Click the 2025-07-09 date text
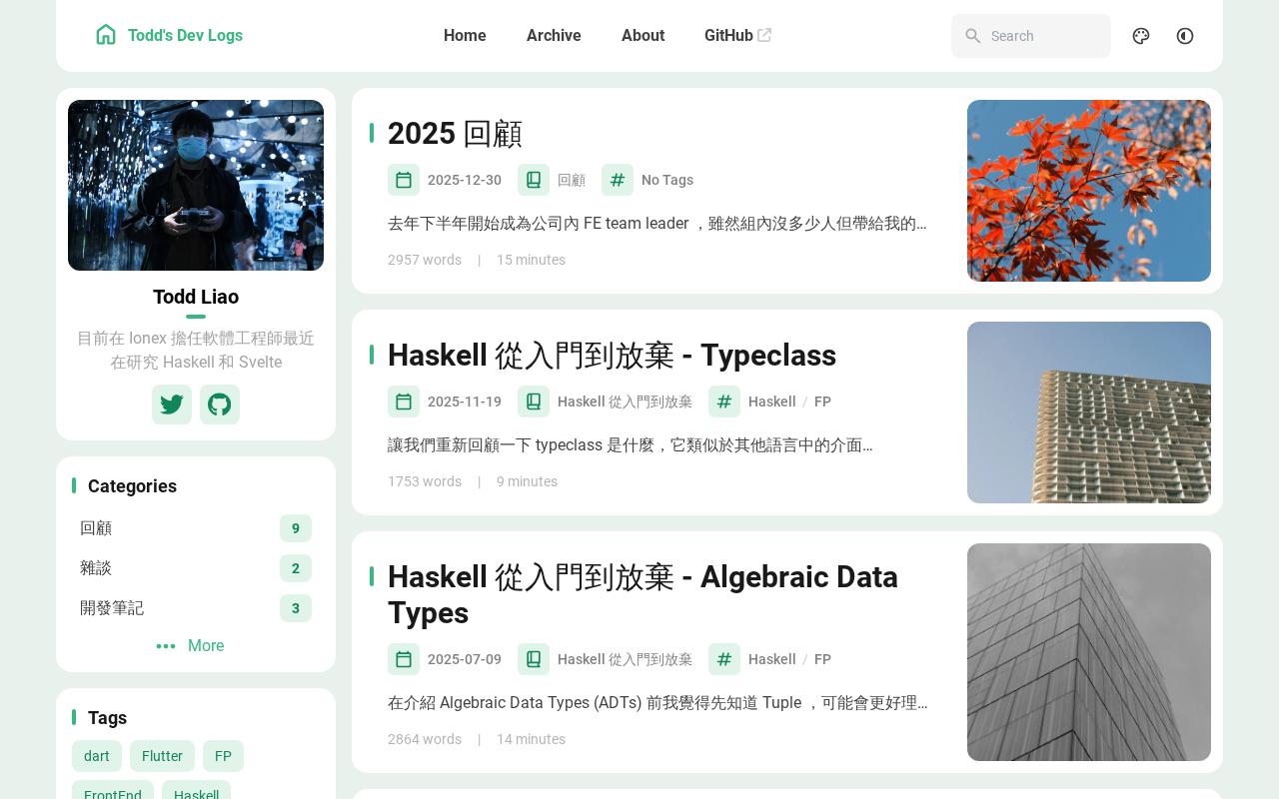This screenshot has width=1279, height=799. pos(465,659)
